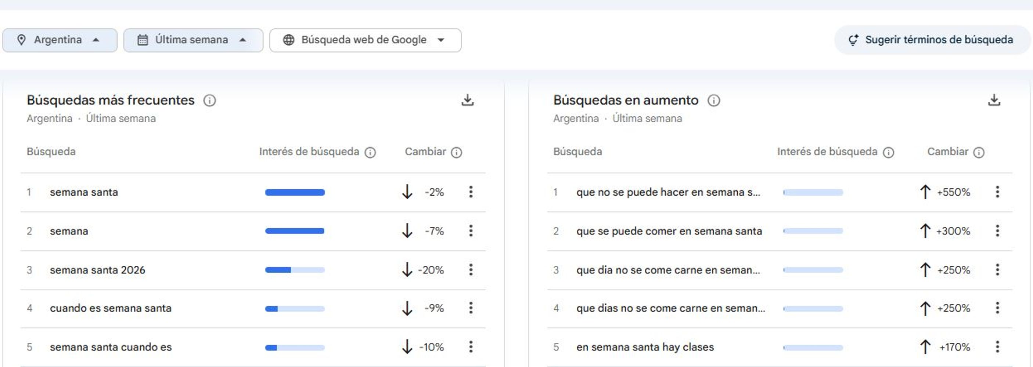Select the 'semana santa 2026' query
1033x367 pixels.
pyautogui.click(x=97, y=270)
